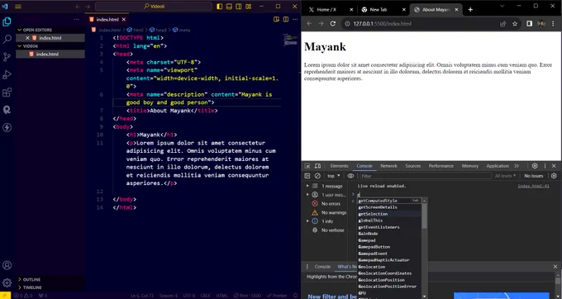Open Chrome tab search chevron
The width and height of the screenshot is (562, 299).
[502, 6]
